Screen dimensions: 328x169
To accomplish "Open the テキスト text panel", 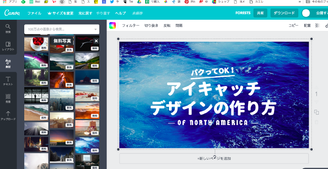I will click(x=8, y=81).
